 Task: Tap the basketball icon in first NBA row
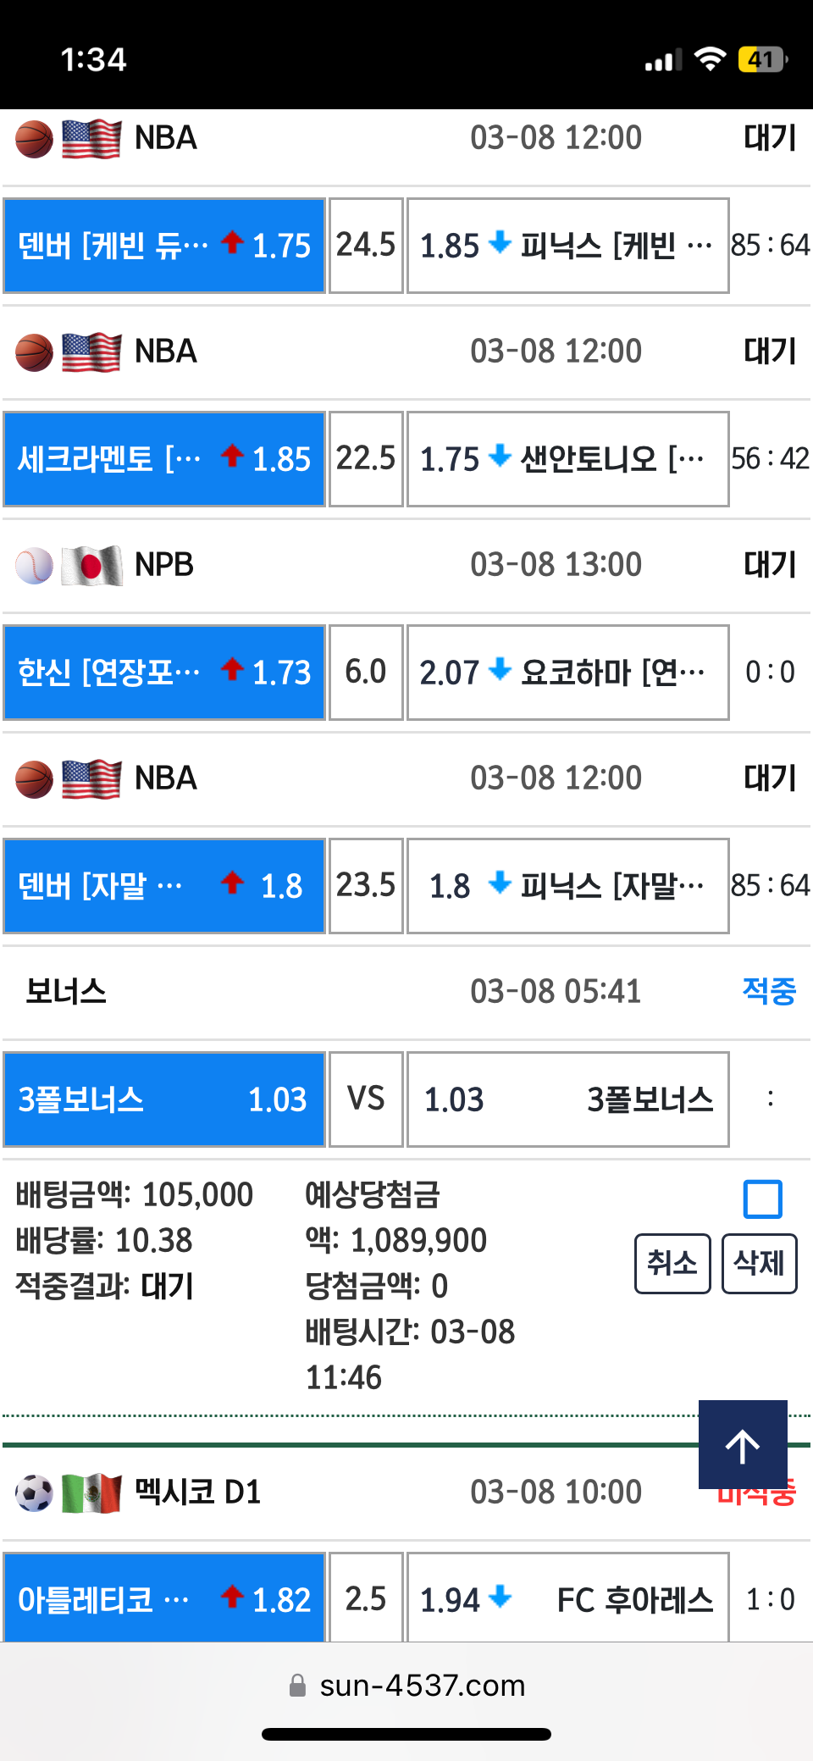[34, 139]
